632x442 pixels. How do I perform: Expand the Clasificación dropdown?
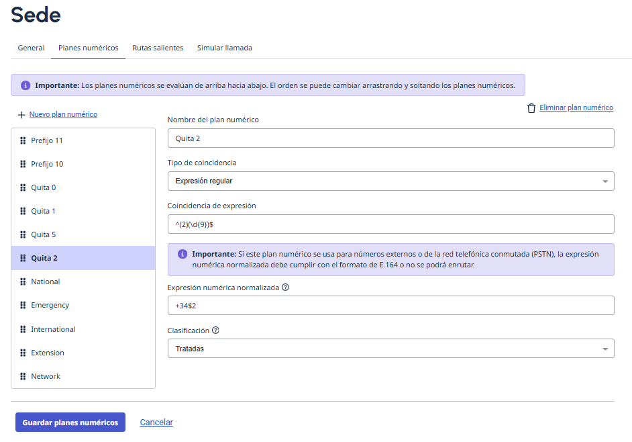point(390,349)
